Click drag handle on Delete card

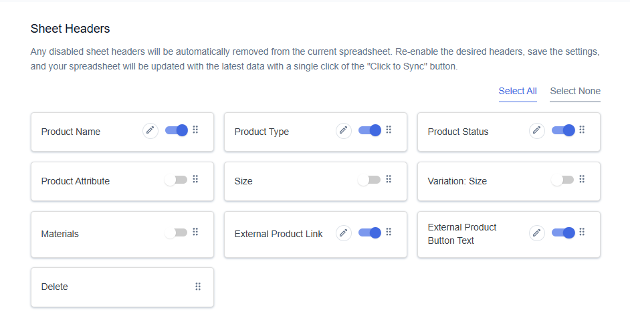click(x=198, y=287)
